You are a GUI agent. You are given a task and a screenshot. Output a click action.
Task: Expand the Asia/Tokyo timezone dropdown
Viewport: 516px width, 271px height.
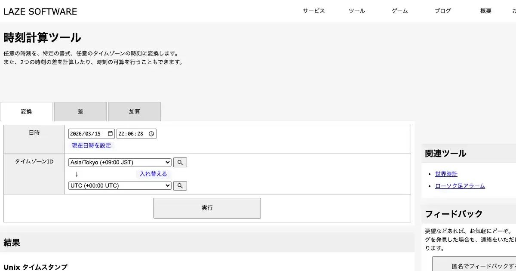[120, 163]
